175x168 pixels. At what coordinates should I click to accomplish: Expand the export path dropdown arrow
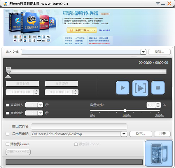coord(124,134)
